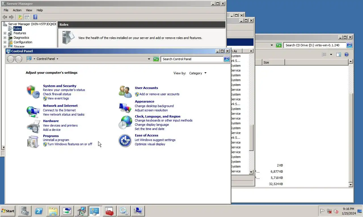Open the Programs box icon
The image size is (363, 217).
[x=33, y=142]
